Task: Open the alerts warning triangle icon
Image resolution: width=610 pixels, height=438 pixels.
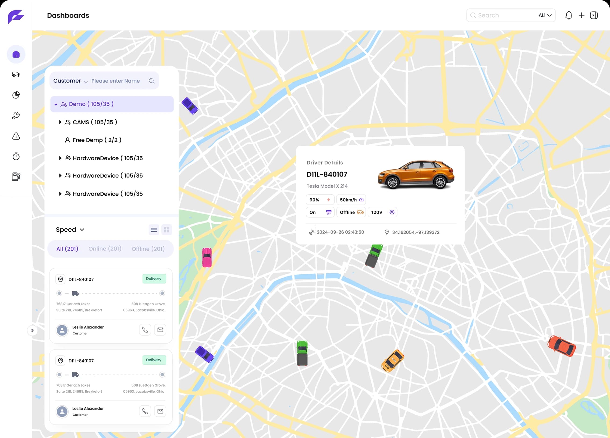Action: [x=16, y=136]
